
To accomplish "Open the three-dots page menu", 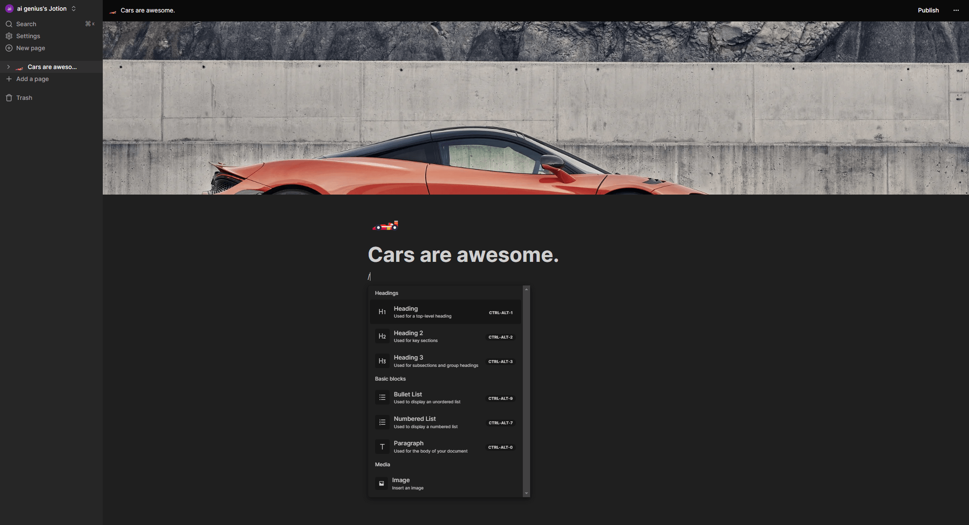I will (x=956, y=10).
